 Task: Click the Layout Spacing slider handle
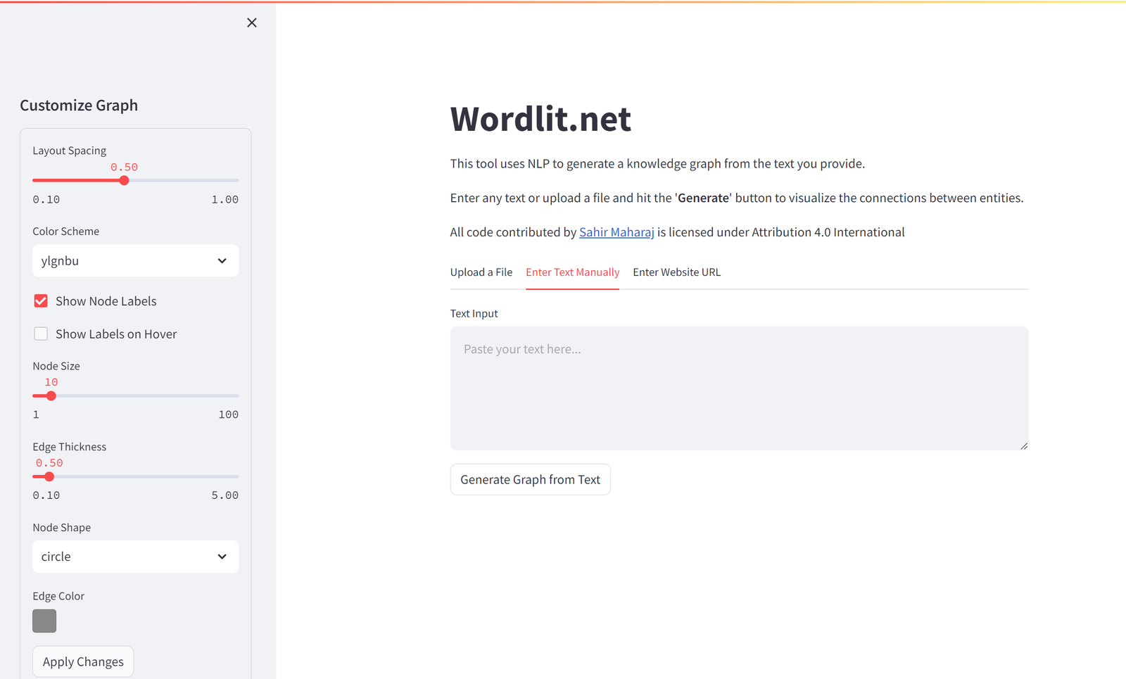[125, 180]
